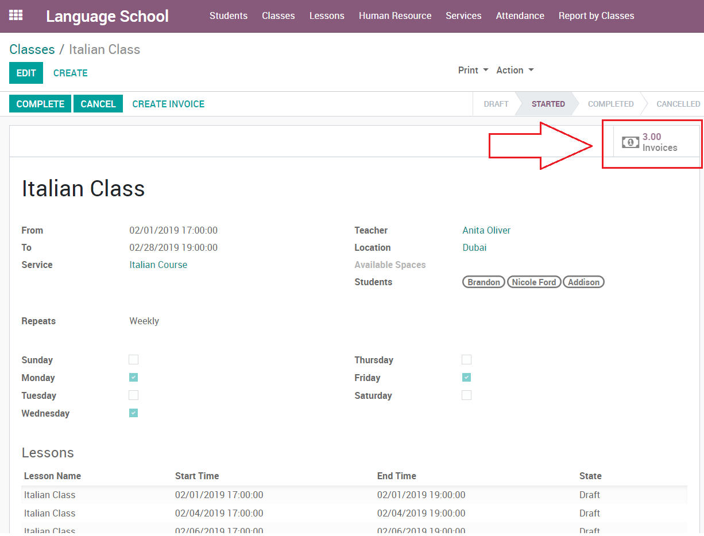
Task: Uncheck the Friday checkbox
Action: [466, 378]
